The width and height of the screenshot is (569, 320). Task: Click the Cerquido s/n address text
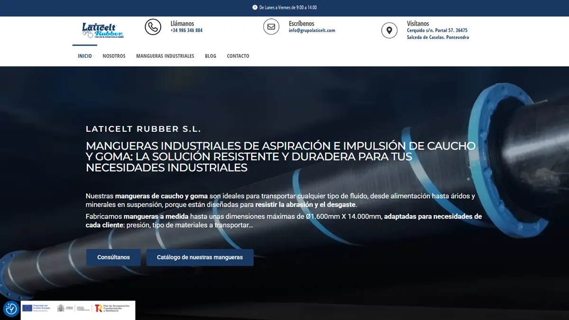437,30
